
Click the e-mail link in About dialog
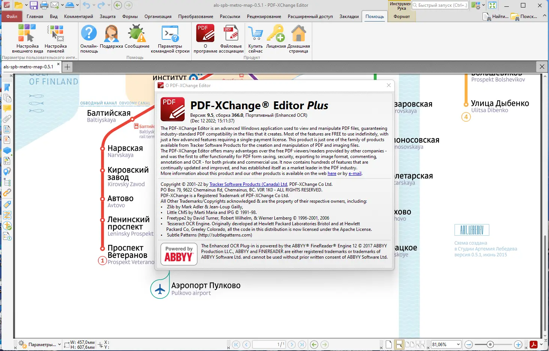(355, 173)
